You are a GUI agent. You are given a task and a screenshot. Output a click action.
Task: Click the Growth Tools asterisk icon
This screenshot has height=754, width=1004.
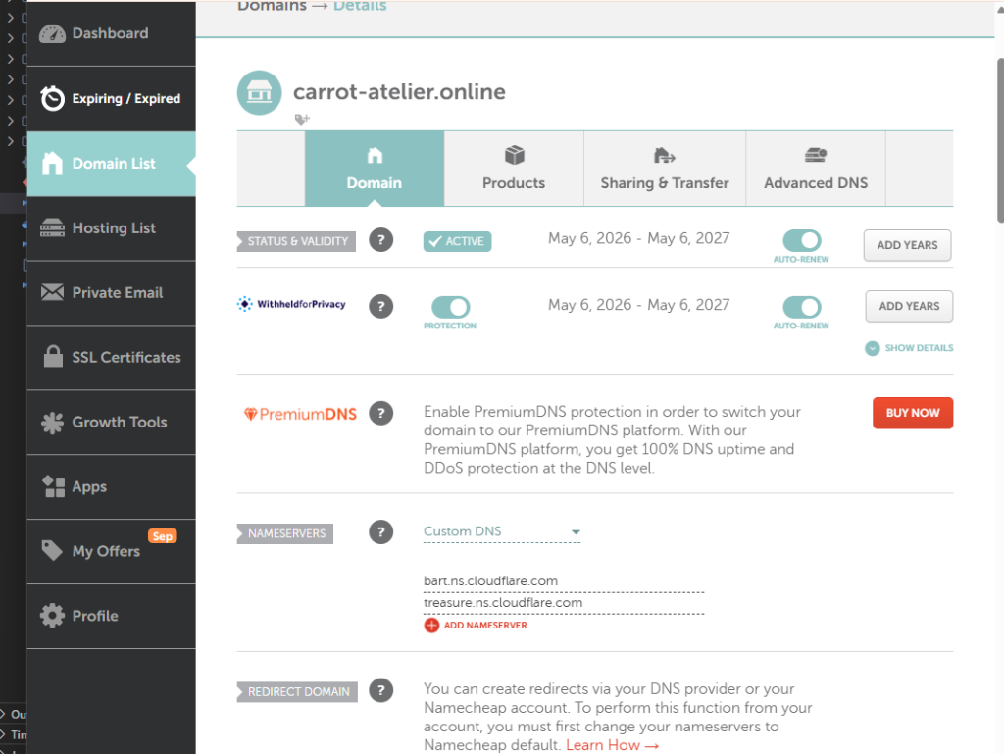click(x=52, y=423)
